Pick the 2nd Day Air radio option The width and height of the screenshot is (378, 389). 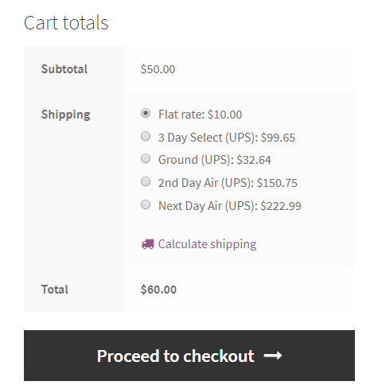146,181
